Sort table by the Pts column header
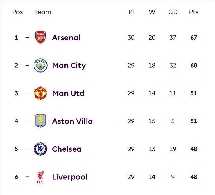This screenshot has width=215, height=195. coord(194,12)
